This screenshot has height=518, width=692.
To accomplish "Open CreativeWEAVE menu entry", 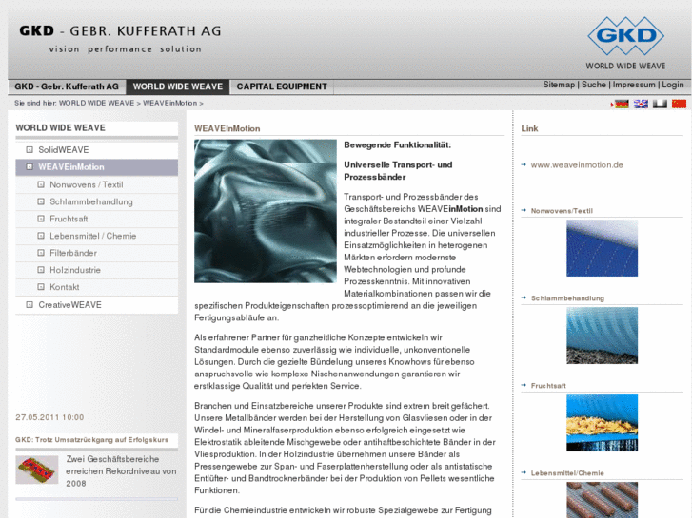I will pos(97,305).
